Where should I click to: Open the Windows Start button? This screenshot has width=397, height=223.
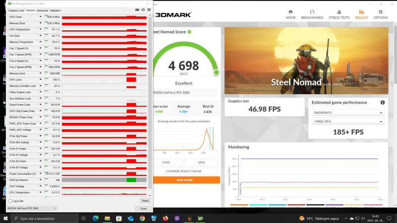(5, 218)
